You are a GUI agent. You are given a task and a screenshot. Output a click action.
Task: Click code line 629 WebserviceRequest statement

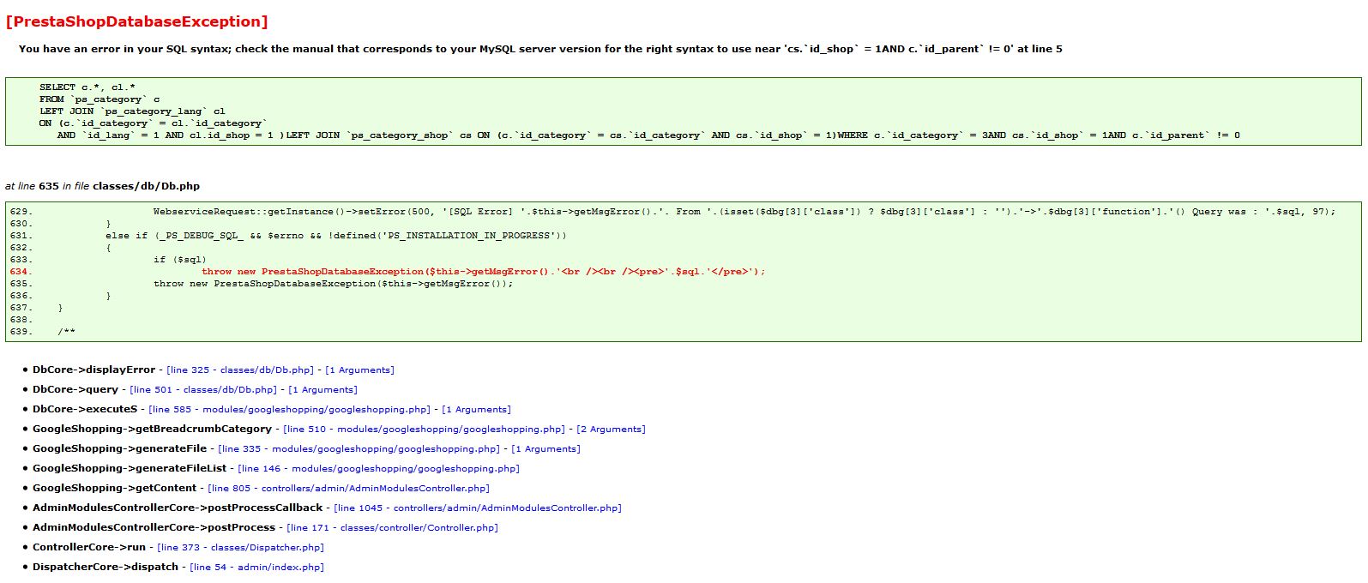(x=744, y=212)
